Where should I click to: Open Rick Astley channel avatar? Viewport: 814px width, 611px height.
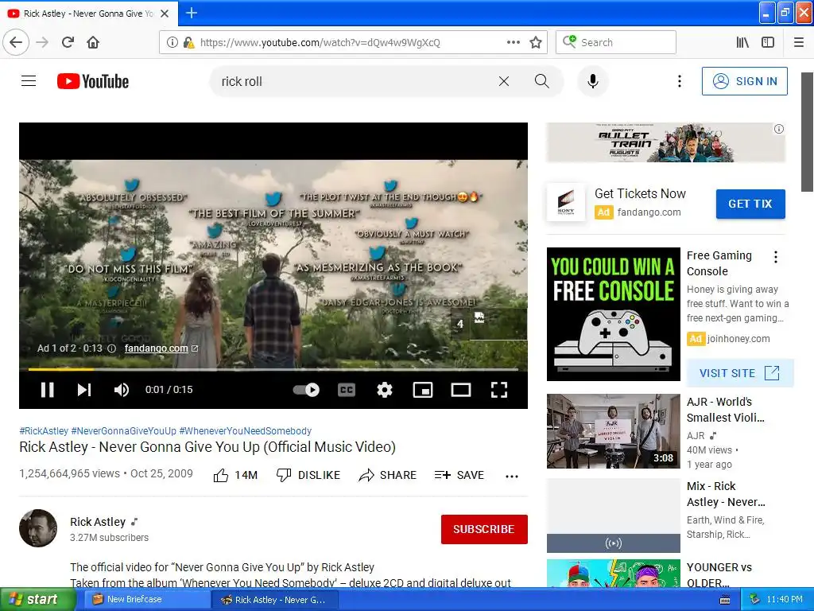38,528
